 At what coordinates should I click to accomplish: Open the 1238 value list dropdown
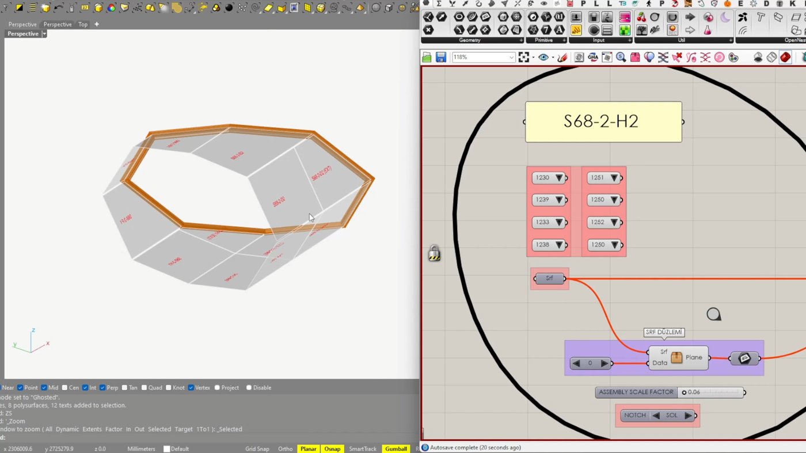click(558, 245)
